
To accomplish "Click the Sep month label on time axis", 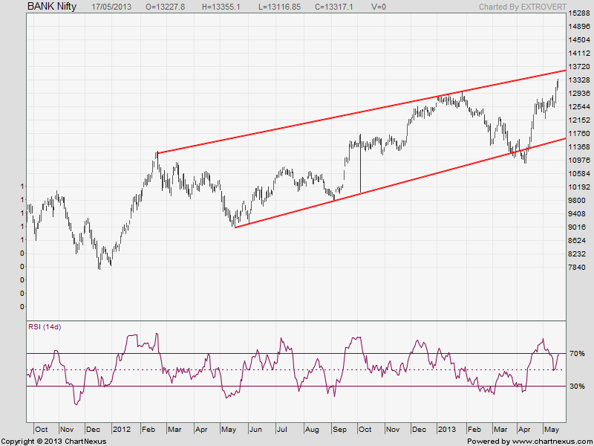I will (339, 430).
